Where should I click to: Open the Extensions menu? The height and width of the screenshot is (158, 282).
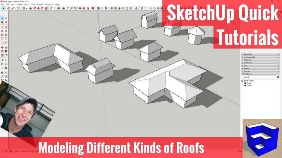(x=49, y=5)
